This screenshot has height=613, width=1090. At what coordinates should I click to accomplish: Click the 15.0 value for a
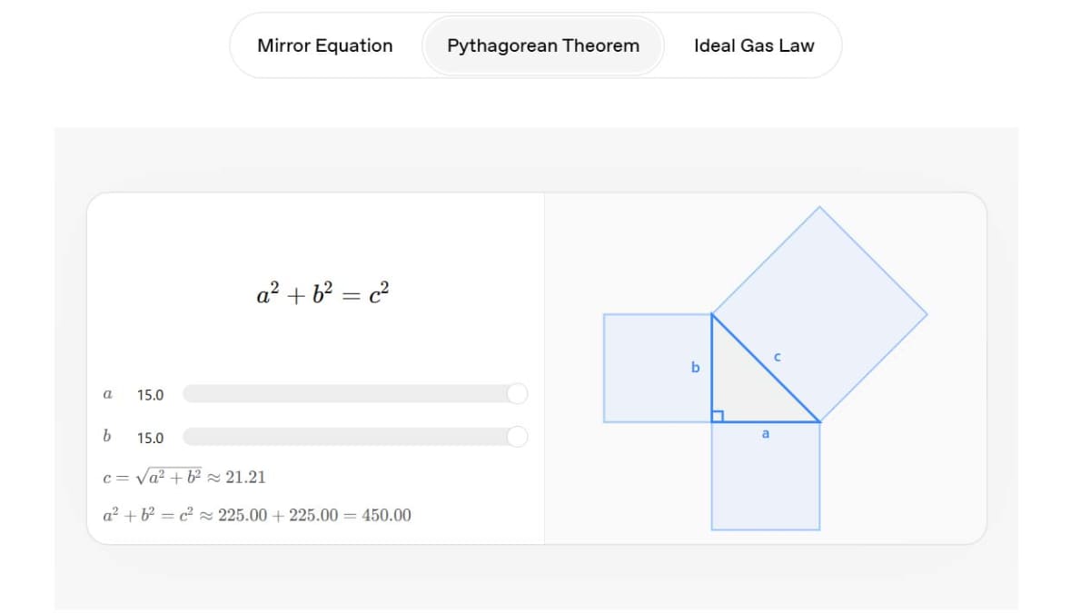(151, 395)
